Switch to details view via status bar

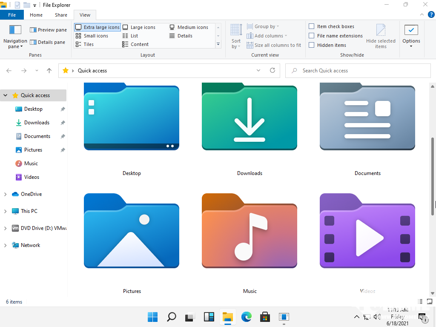[x=420, y=301]
